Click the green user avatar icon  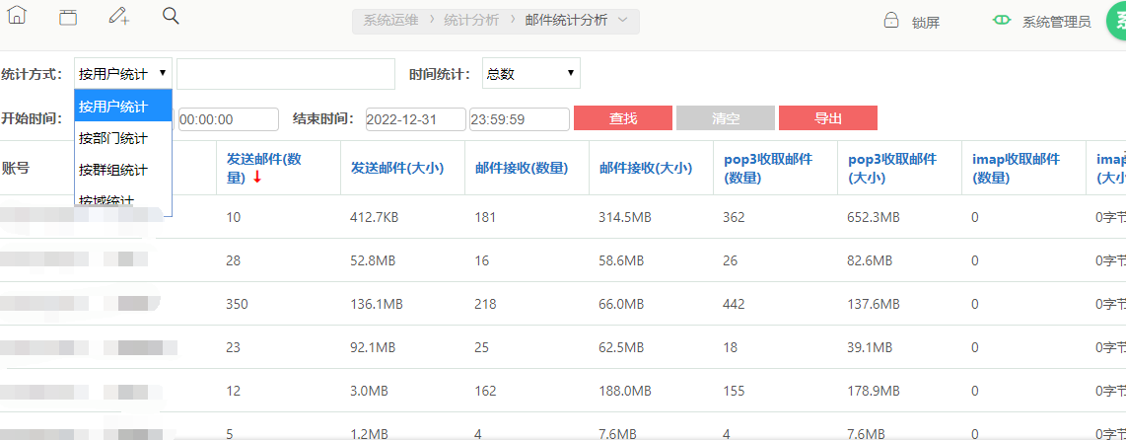(x=1116, y=21)
